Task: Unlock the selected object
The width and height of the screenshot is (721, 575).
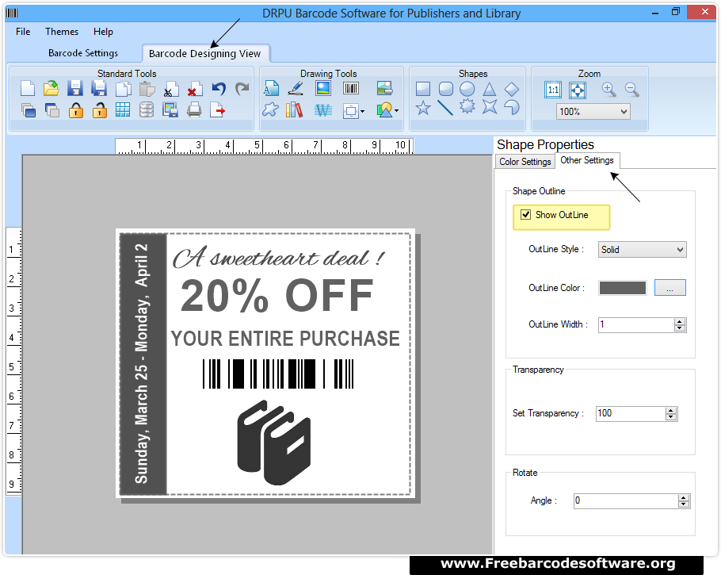Action: point(100,110)
